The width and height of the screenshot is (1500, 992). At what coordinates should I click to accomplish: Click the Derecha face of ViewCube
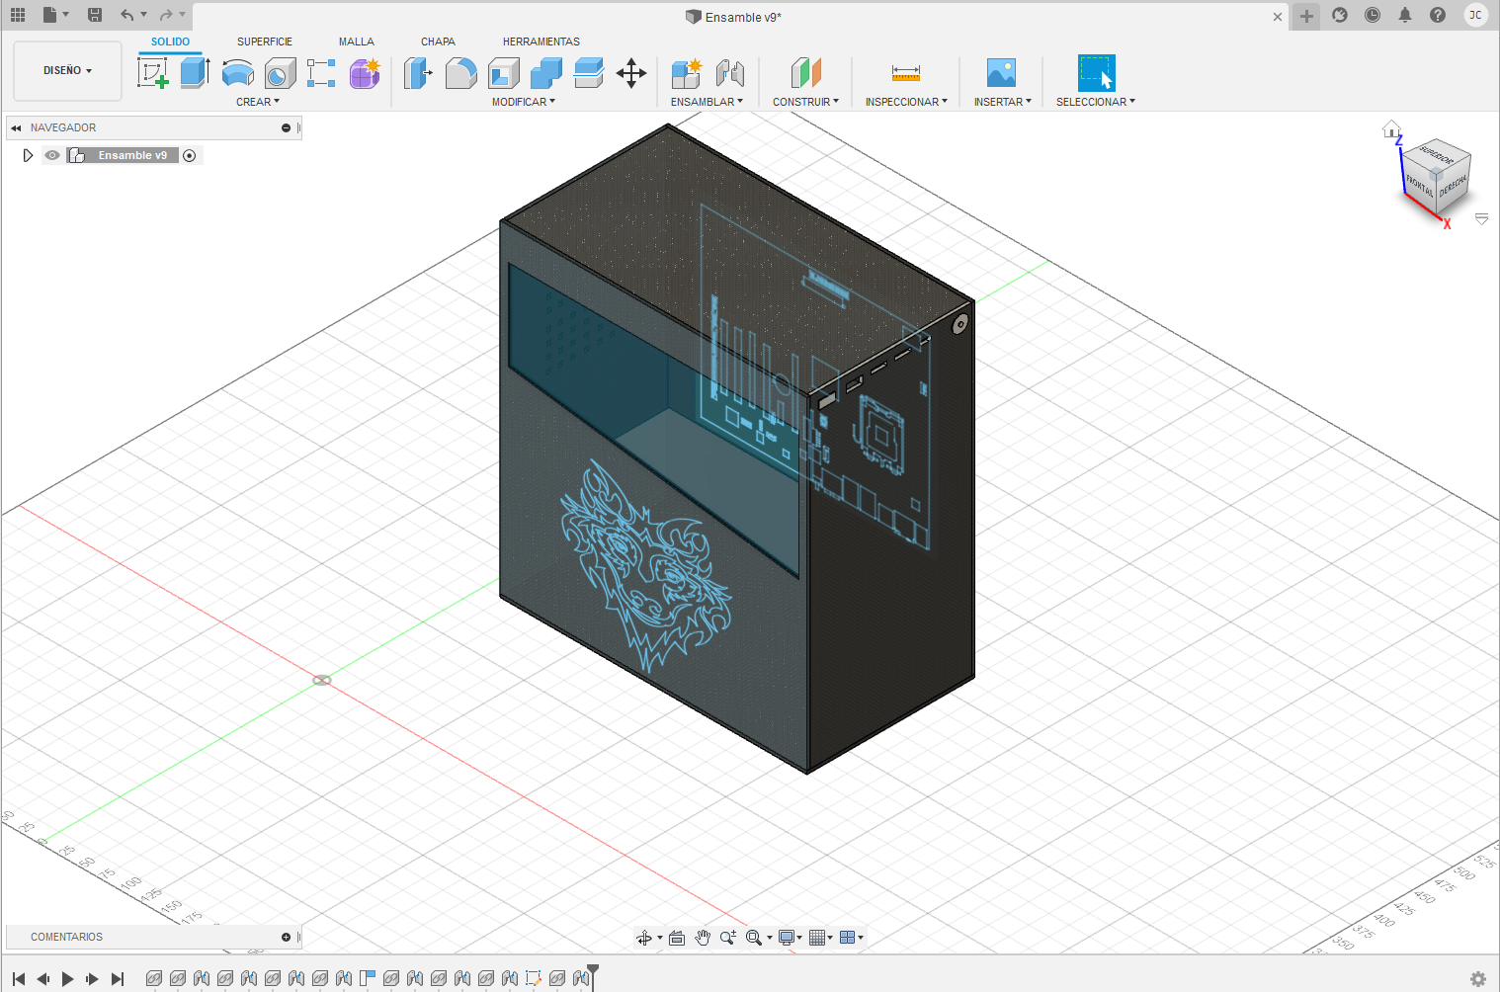[x=1453, y=185]
